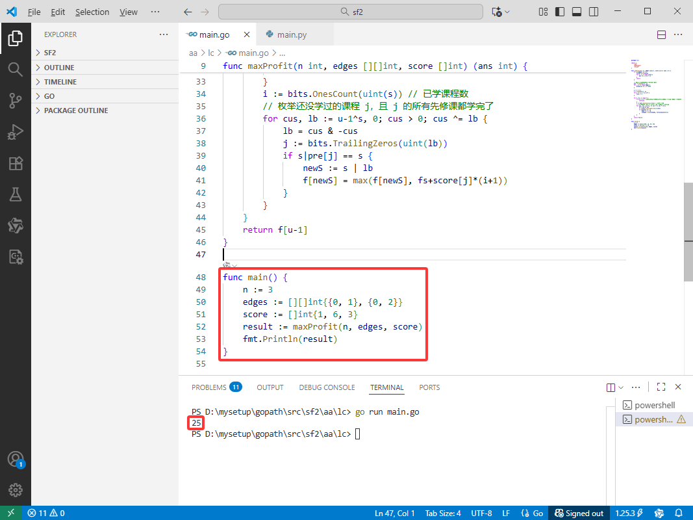The width and height of the screenshot is (693, 520).
Task: Switch to the DEBUG CONSOLE tab
Action: 327,387
